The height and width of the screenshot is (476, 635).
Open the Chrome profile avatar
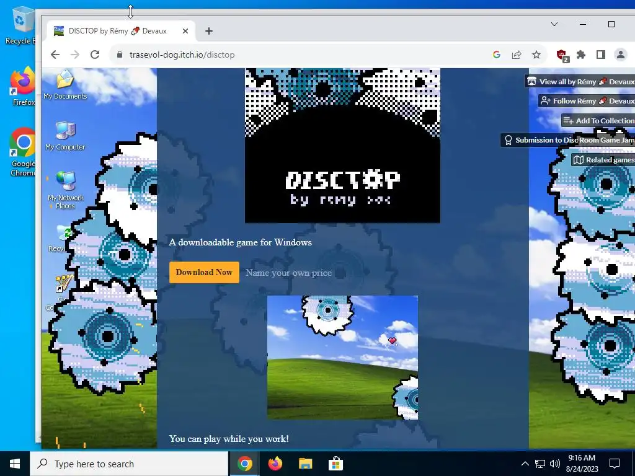[x=620, y=55]
